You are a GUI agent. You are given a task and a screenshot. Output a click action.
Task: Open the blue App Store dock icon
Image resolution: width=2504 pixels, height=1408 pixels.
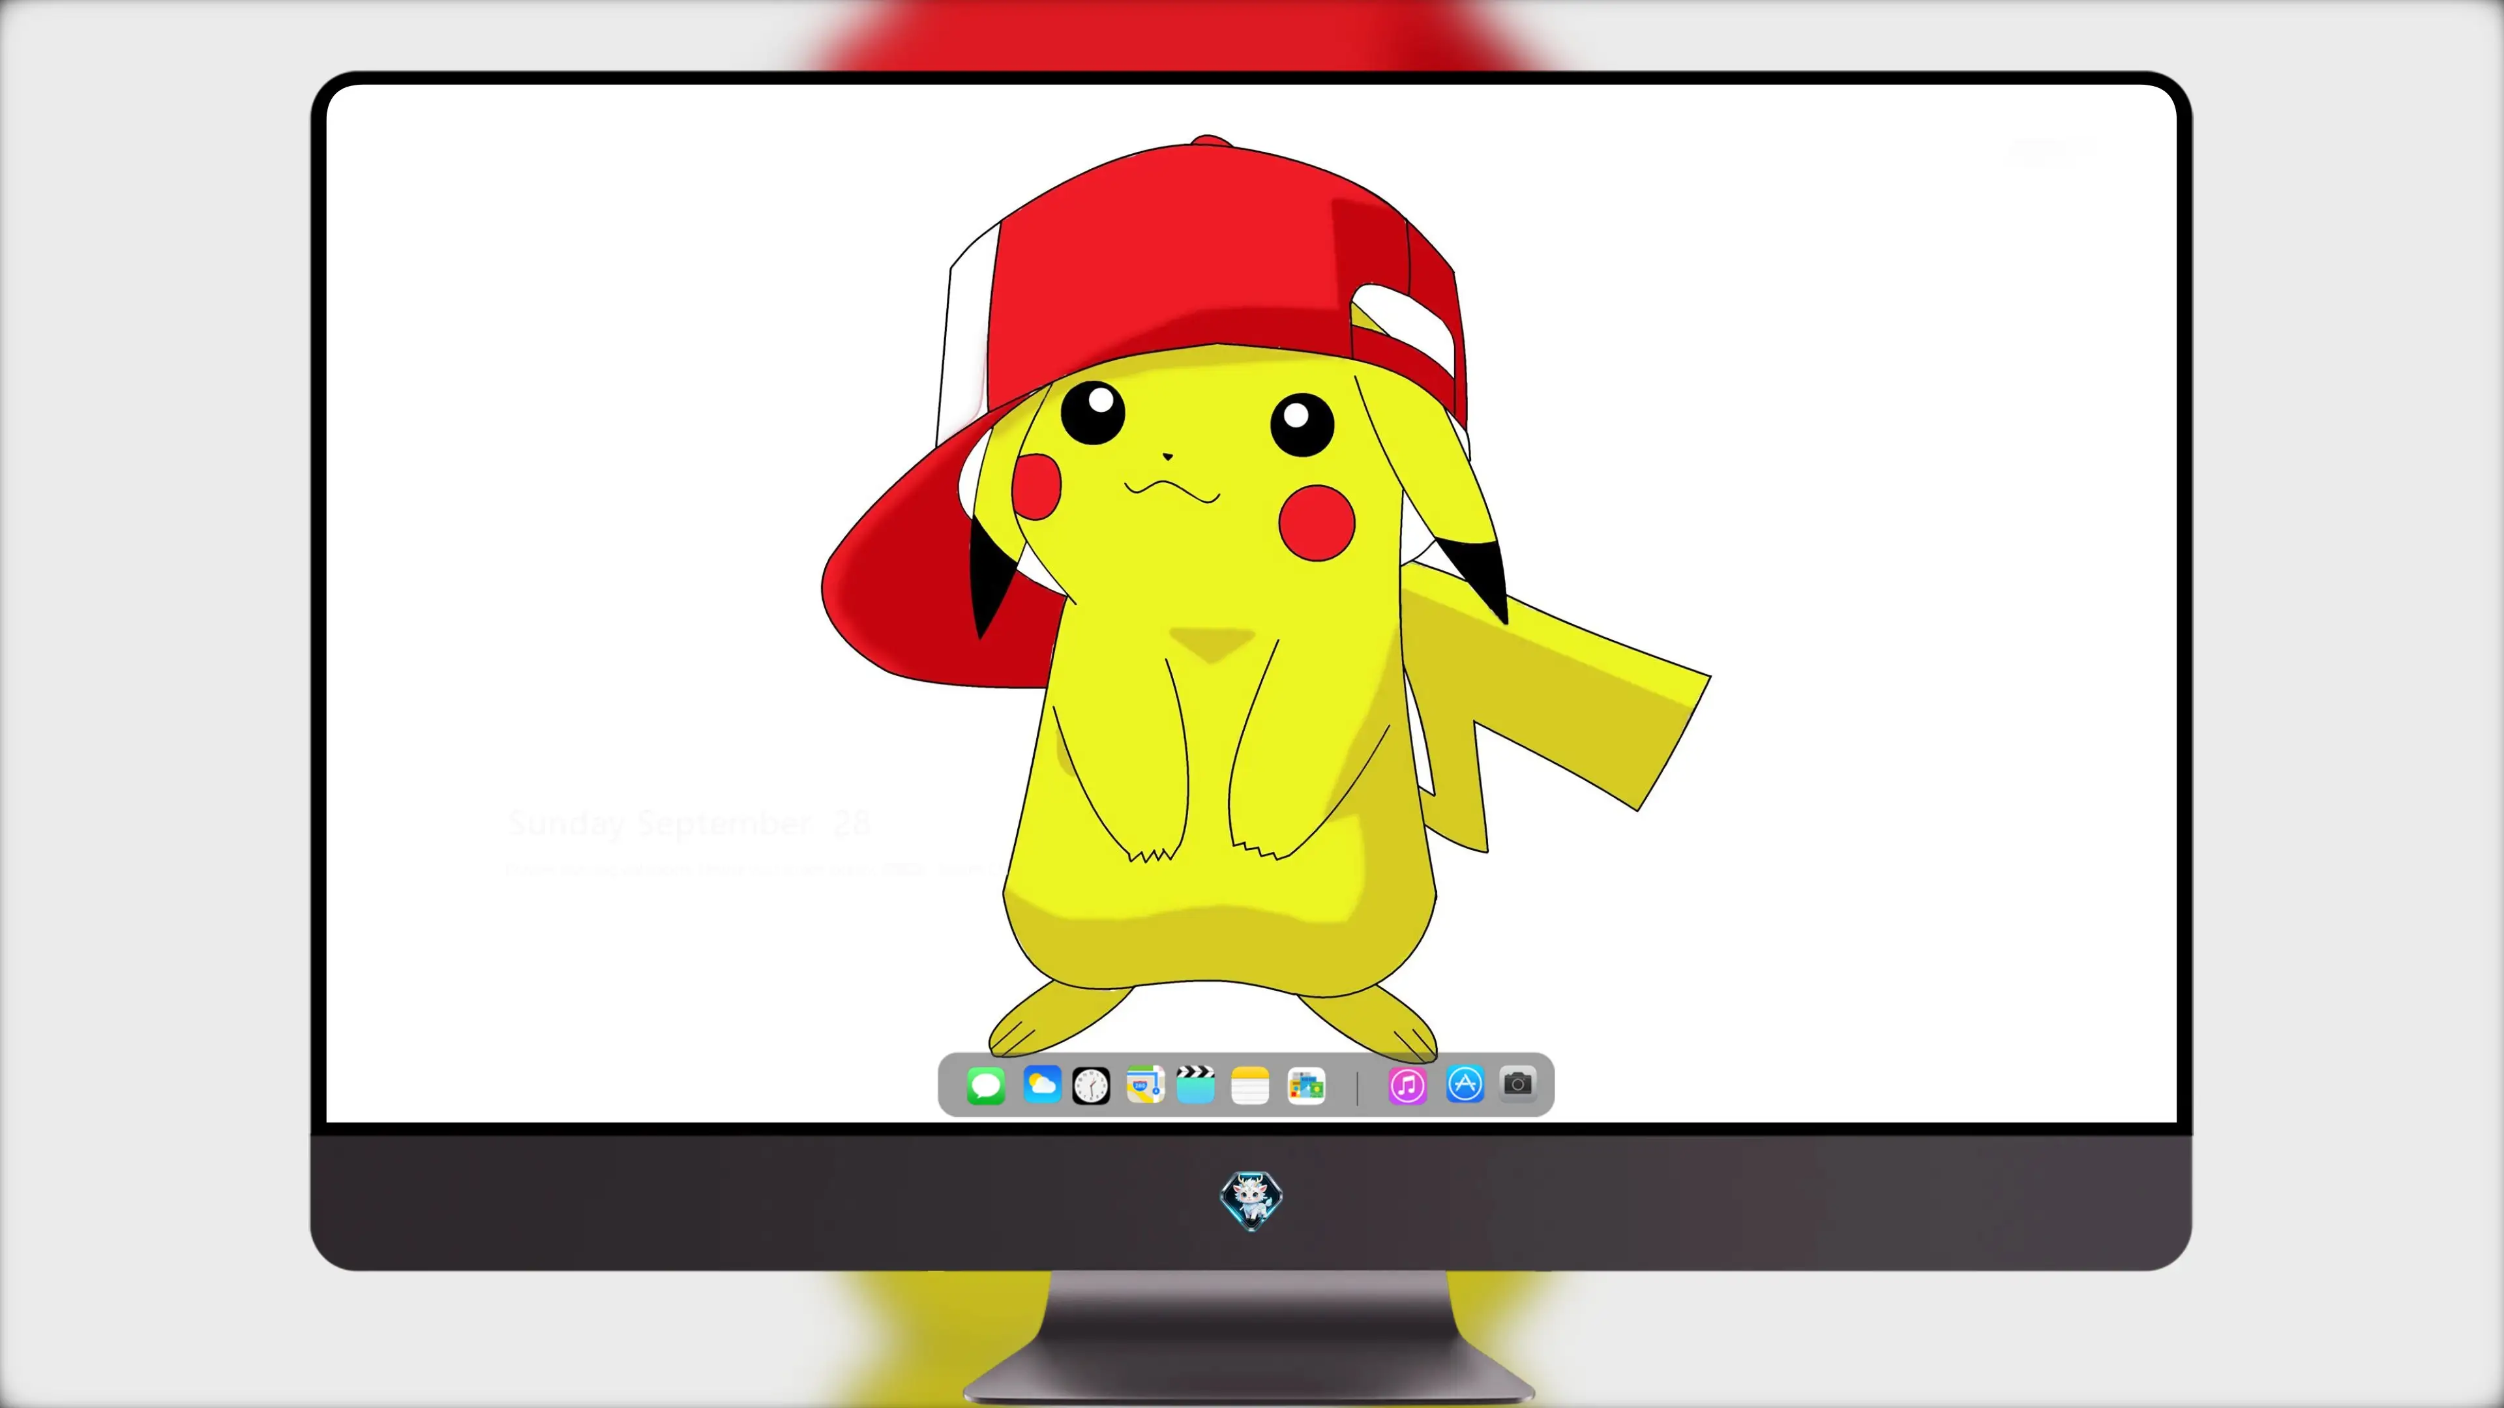coord(1465,1085)
